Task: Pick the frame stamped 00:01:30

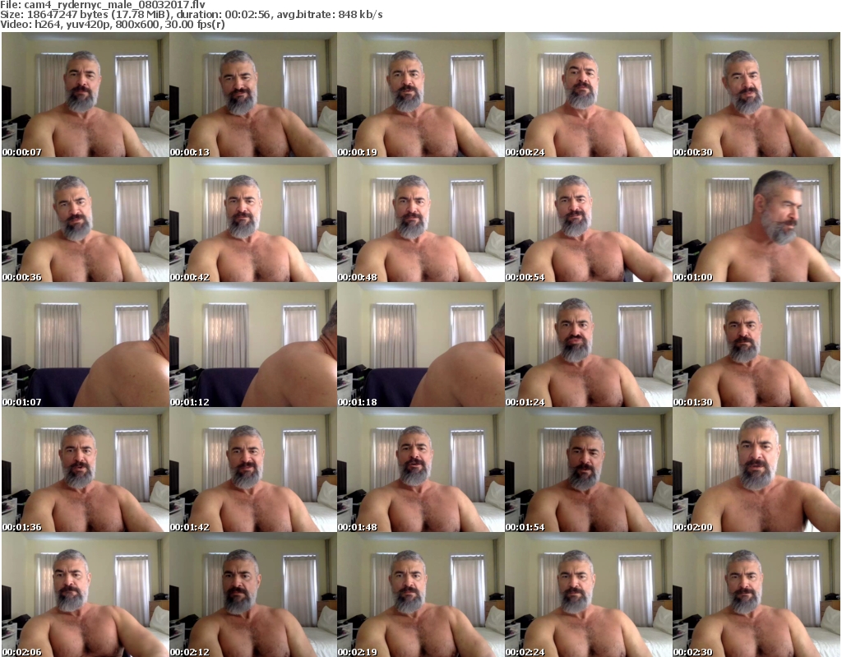Action: tap(756, 345)
